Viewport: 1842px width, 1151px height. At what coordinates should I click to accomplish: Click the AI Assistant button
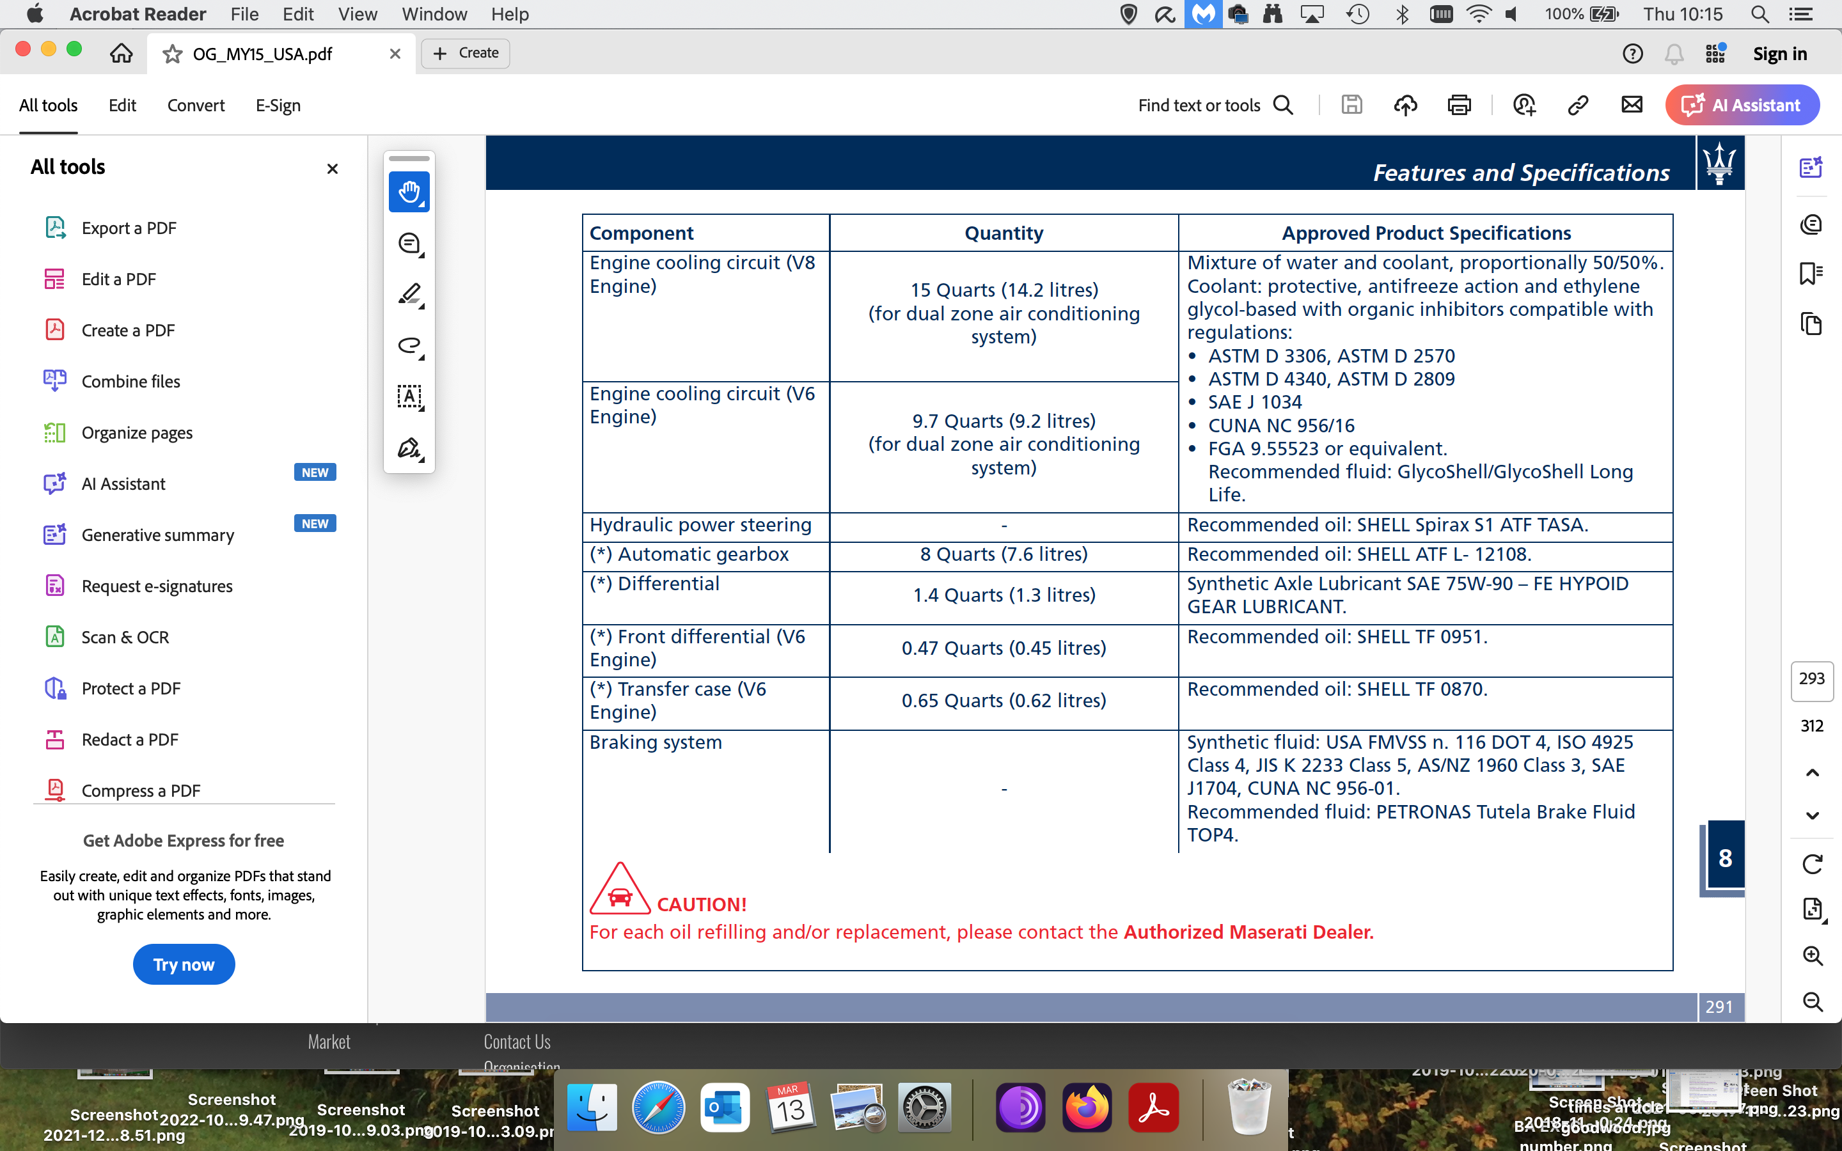coord(1742,105)
